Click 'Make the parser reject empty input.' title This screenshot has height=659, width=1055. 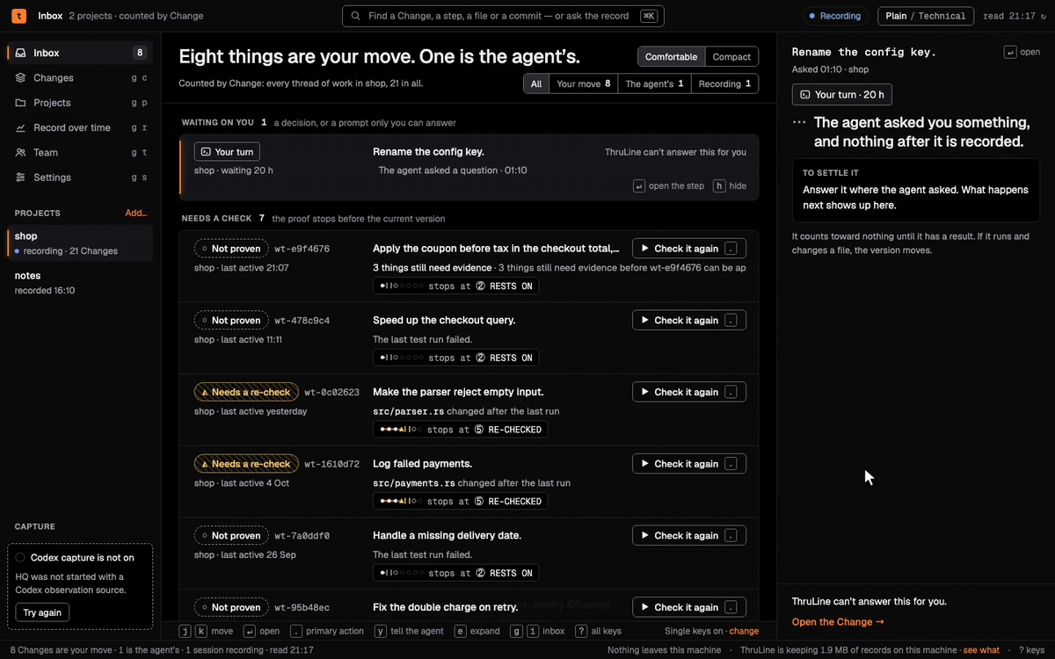pos(458,392)
